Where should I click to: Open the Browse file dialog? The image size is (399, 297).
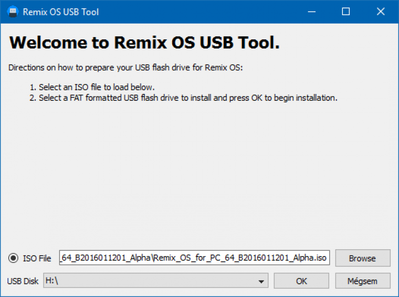[x=363, y=258]
